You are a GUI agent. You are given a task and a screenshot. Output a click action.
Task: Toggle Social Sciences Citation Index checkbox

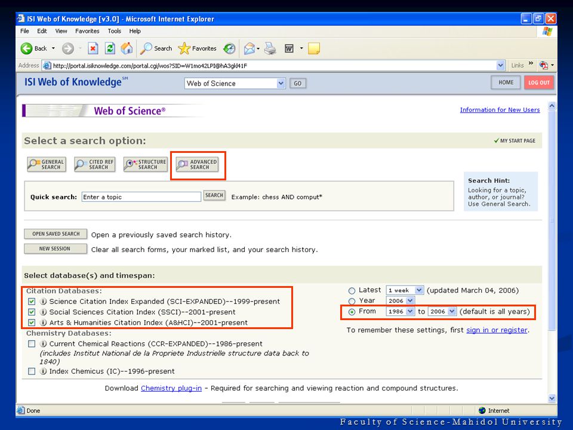click(x=32, y=312)
